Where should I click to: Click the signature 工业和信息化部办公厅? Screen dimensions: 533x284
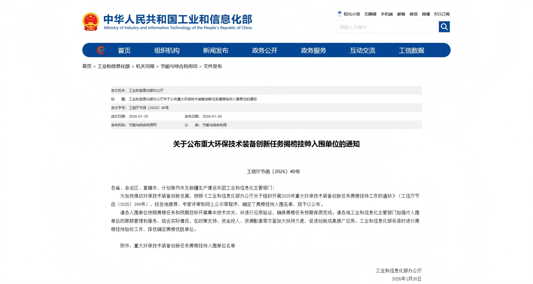tap(399, 271)
